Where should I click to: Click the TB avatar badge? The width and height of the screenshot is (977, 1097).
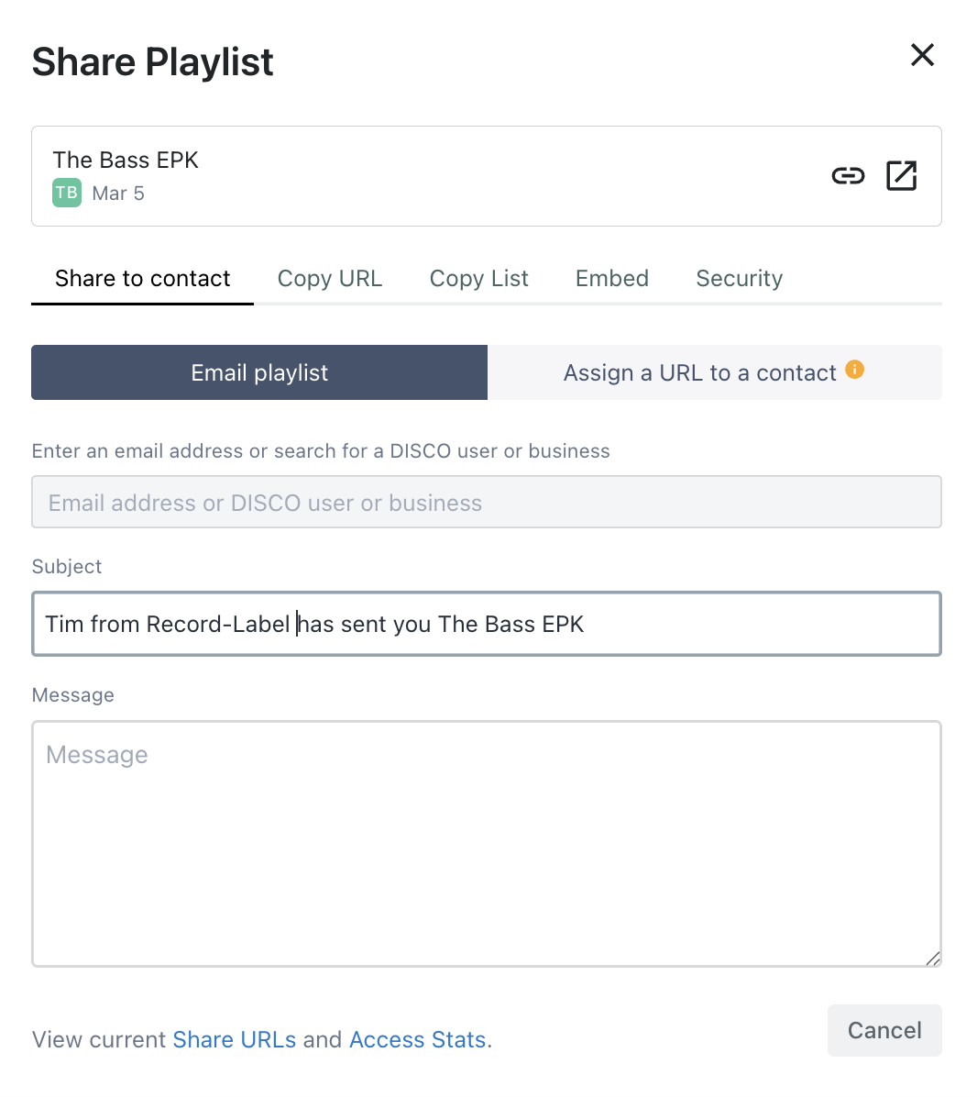67,193
